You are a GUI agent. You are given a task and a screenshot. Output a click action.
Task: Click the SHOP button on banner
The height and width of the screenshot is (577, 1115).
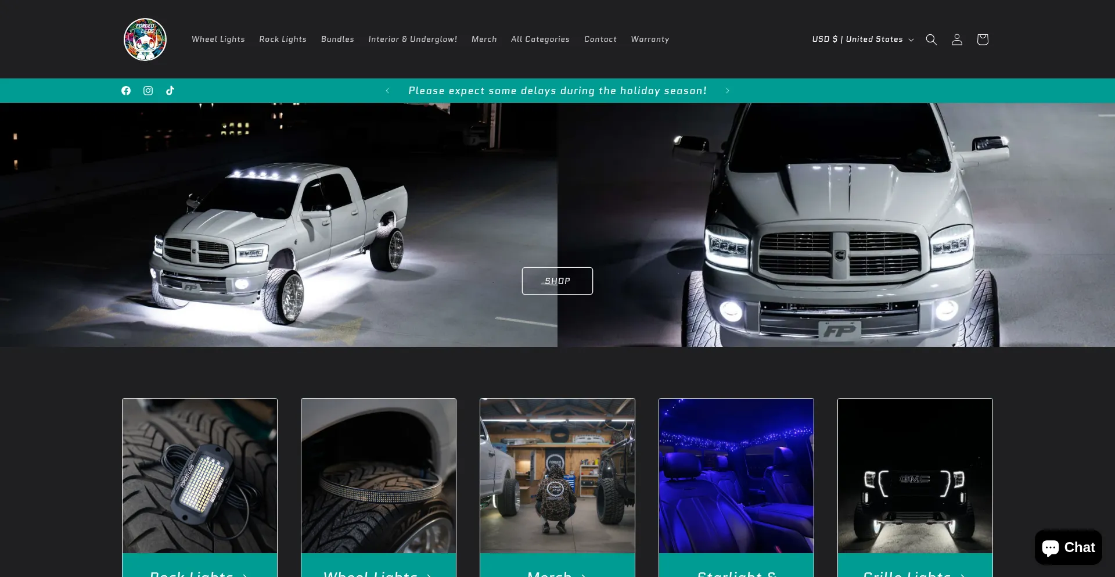click(x=557, y=281)
